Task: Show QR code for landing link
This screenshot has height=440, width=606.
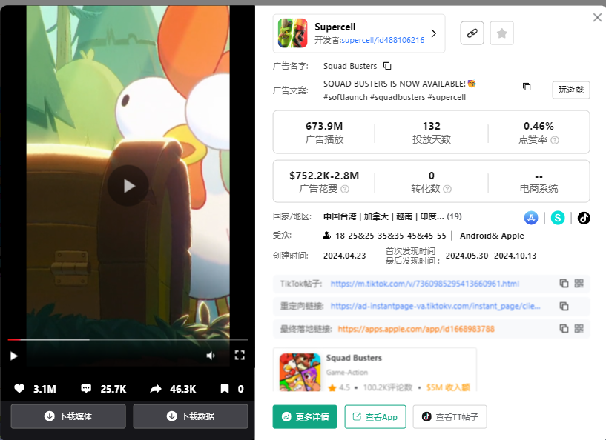Action: [x=579, y=328]
